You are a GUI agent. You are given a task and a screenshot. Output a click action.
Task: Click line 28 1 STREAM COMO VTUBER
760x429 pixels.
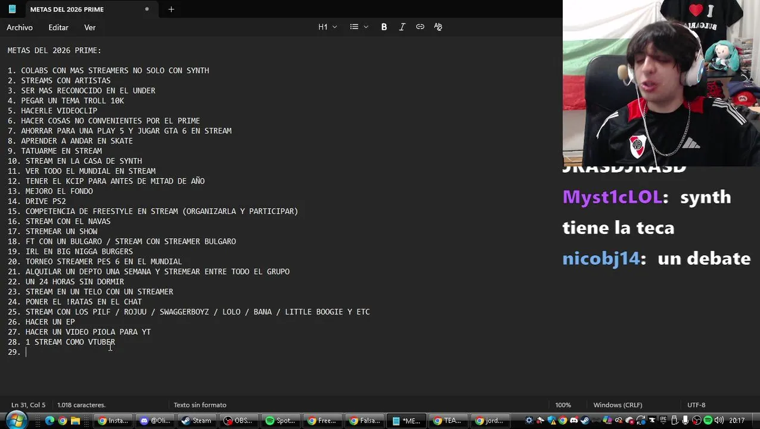61,342
